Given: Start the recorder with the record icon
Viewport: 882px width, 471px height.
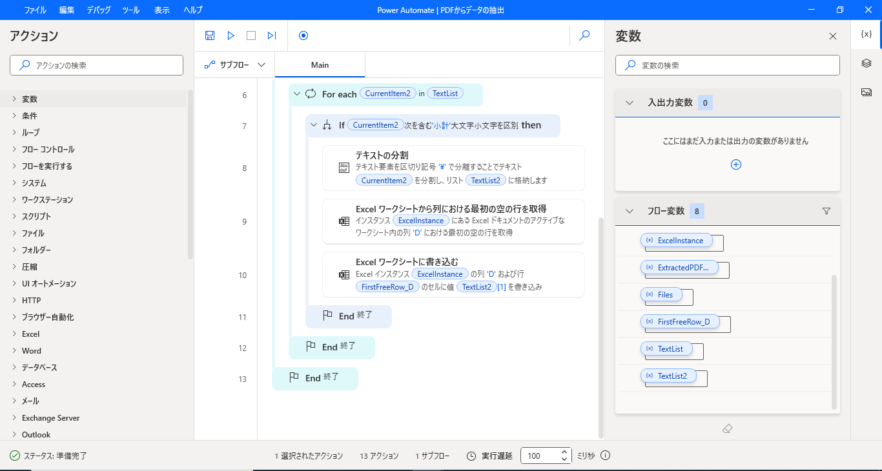Looking at the screenshot, I should pyautogui.click(x=303, y=35).
